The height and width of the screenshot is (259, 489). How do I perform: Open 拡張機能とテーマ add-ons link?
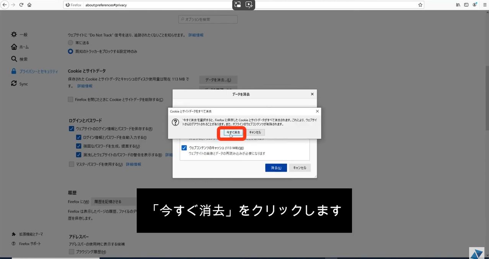coord(27,234)
